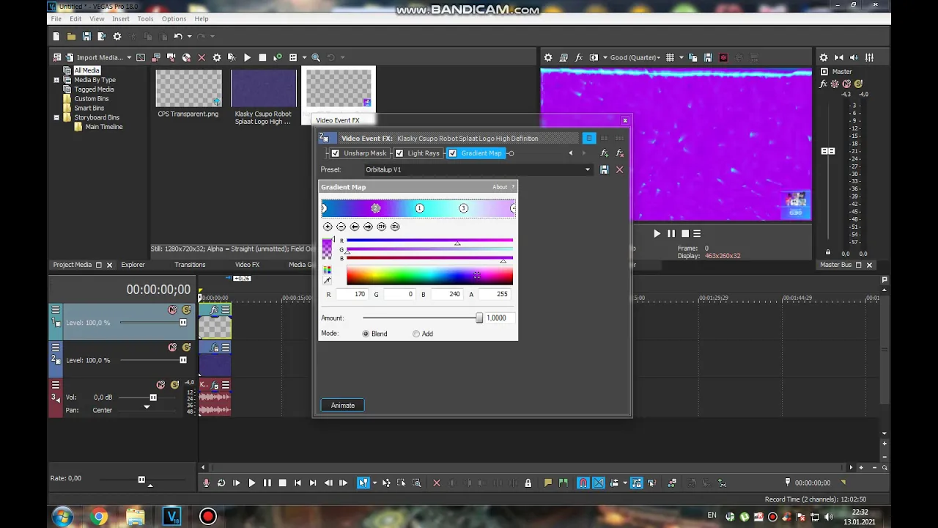Mute audio track 3
The image size is (938, 528).
pos(160,385)
